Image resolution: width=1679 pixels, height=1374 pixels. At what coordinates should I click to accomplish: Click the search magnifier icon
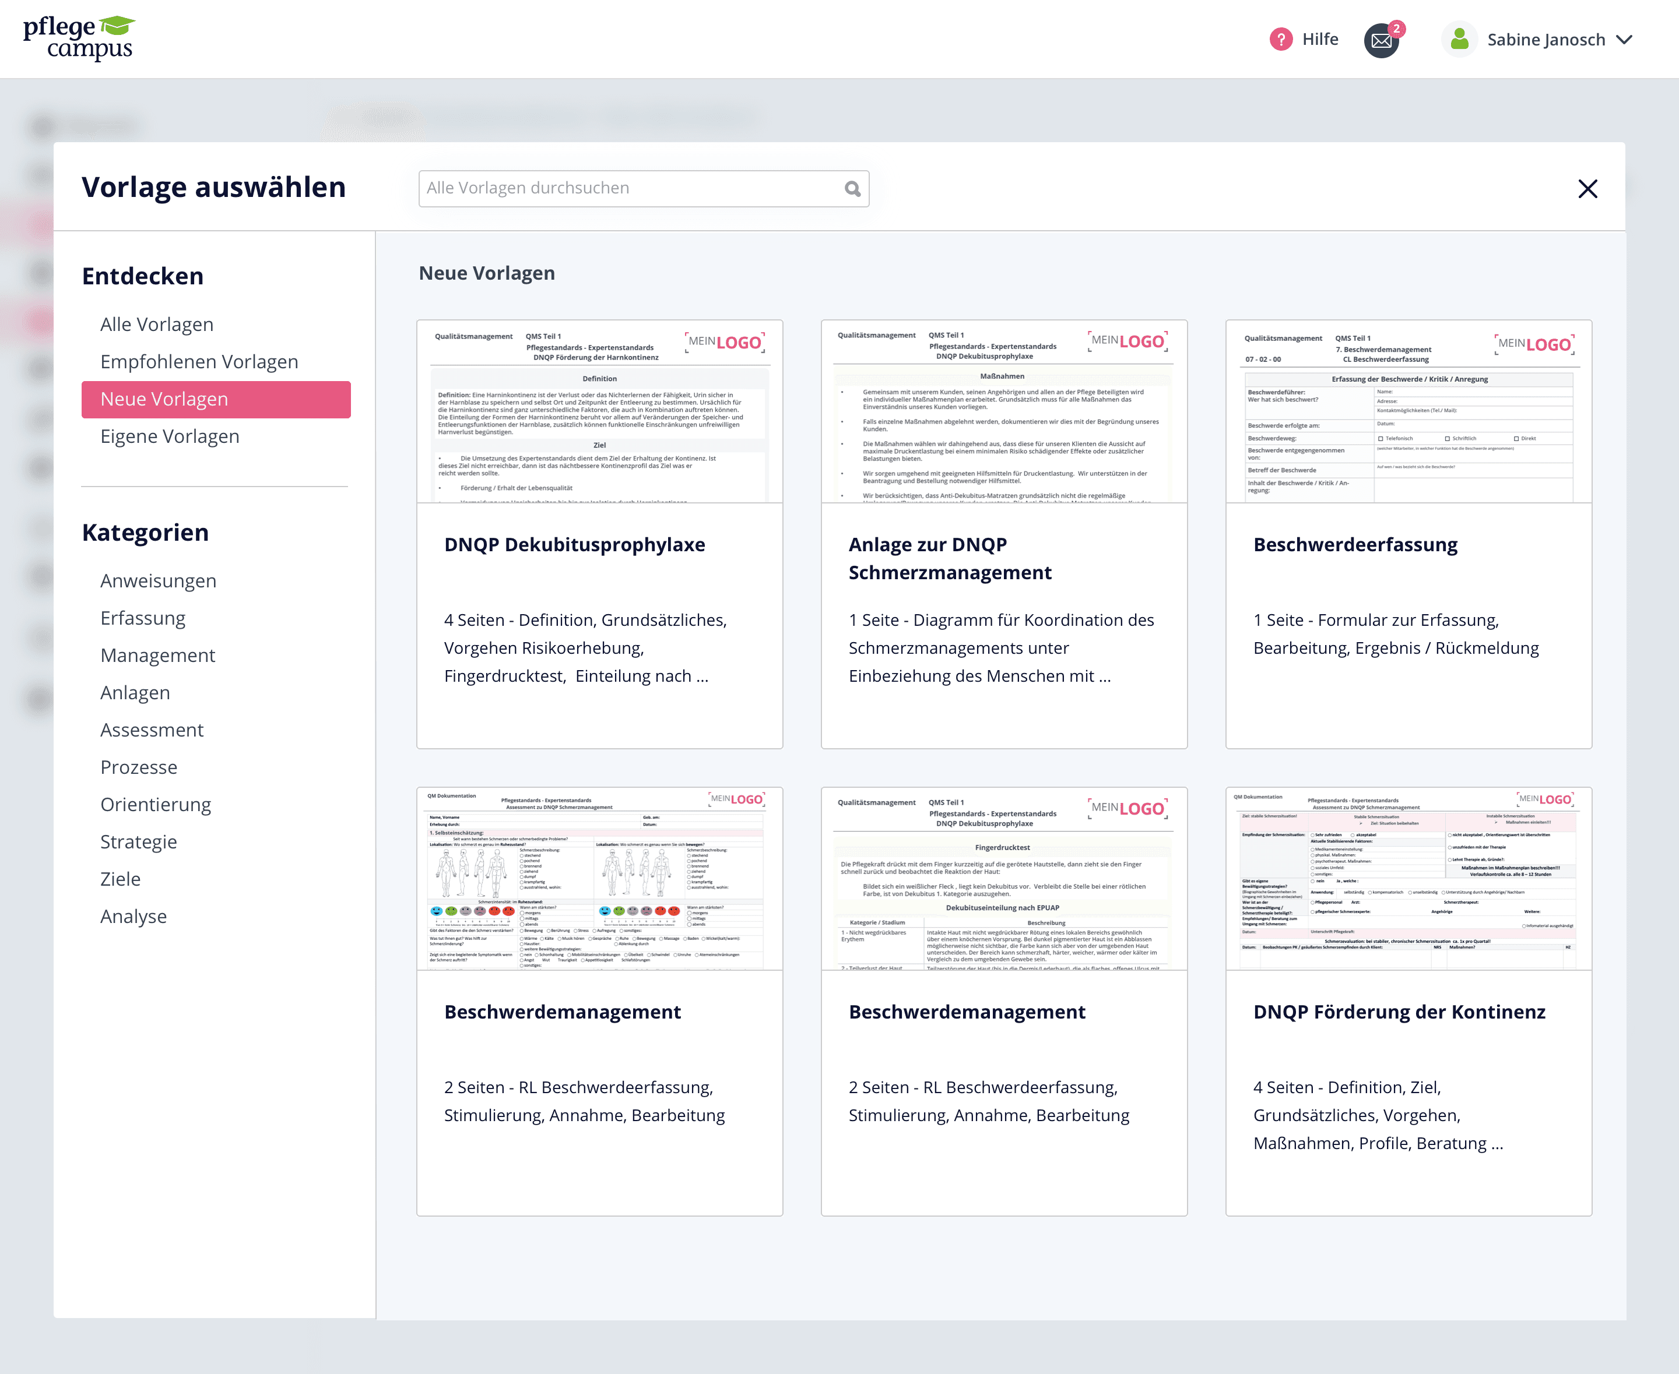852,189
